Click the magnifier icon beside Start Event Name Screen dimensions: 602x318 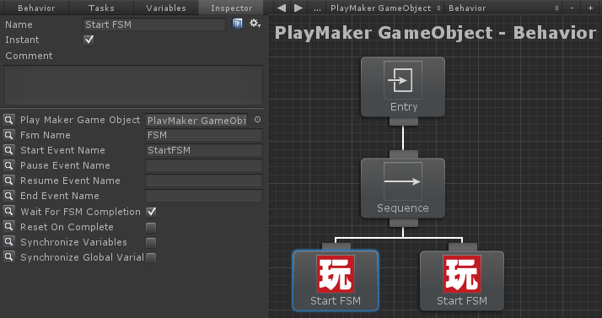click(8, 150)
